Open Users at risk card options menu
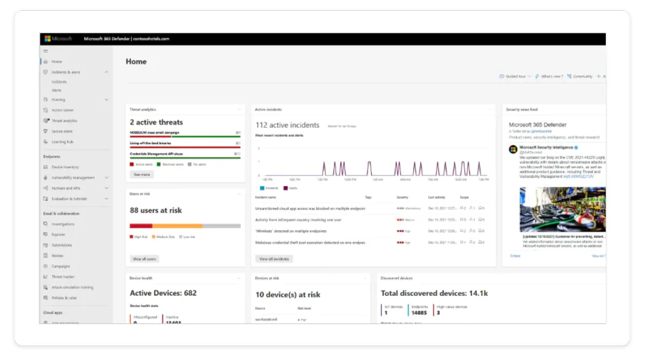The height and width of the screenshot is (357, 645). tap(240, 193)
